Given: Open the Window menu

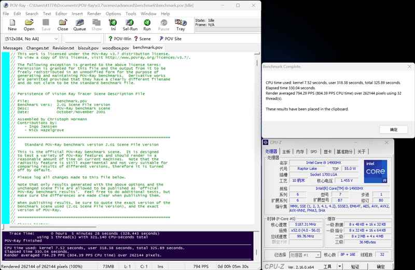Looking at the screenshot, I should [x=148, y=14].
